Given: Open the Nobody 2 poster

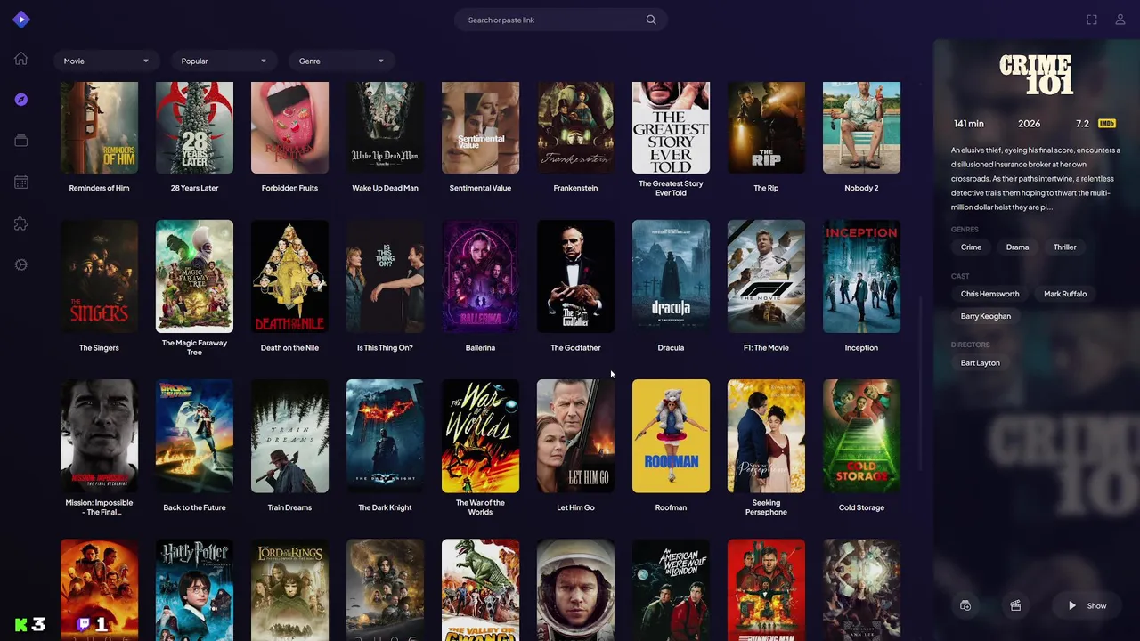Looking at the screenshot, I should coord(861,127).
